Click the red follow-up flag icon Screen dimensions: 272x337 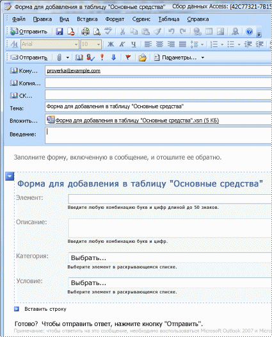128,58
